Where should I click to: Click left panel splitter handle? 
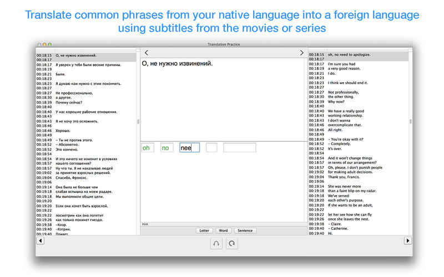138,121
